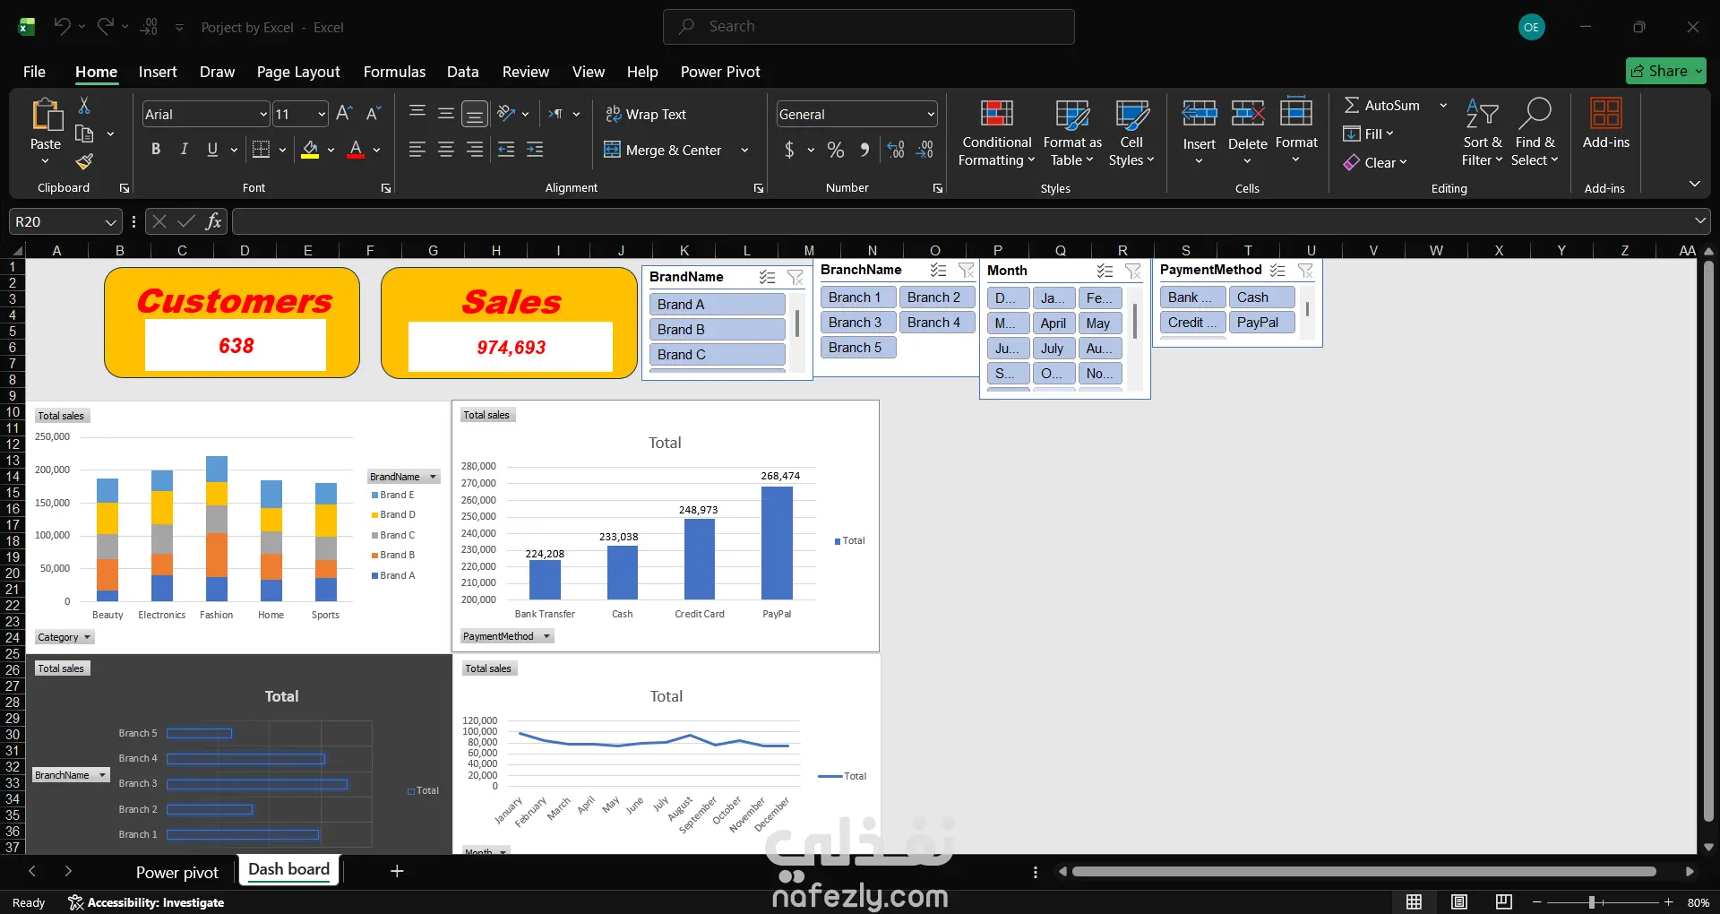Switch to Page Layout view in status bar
This screenshot has width=1720, height=914.
(1459, 902)
